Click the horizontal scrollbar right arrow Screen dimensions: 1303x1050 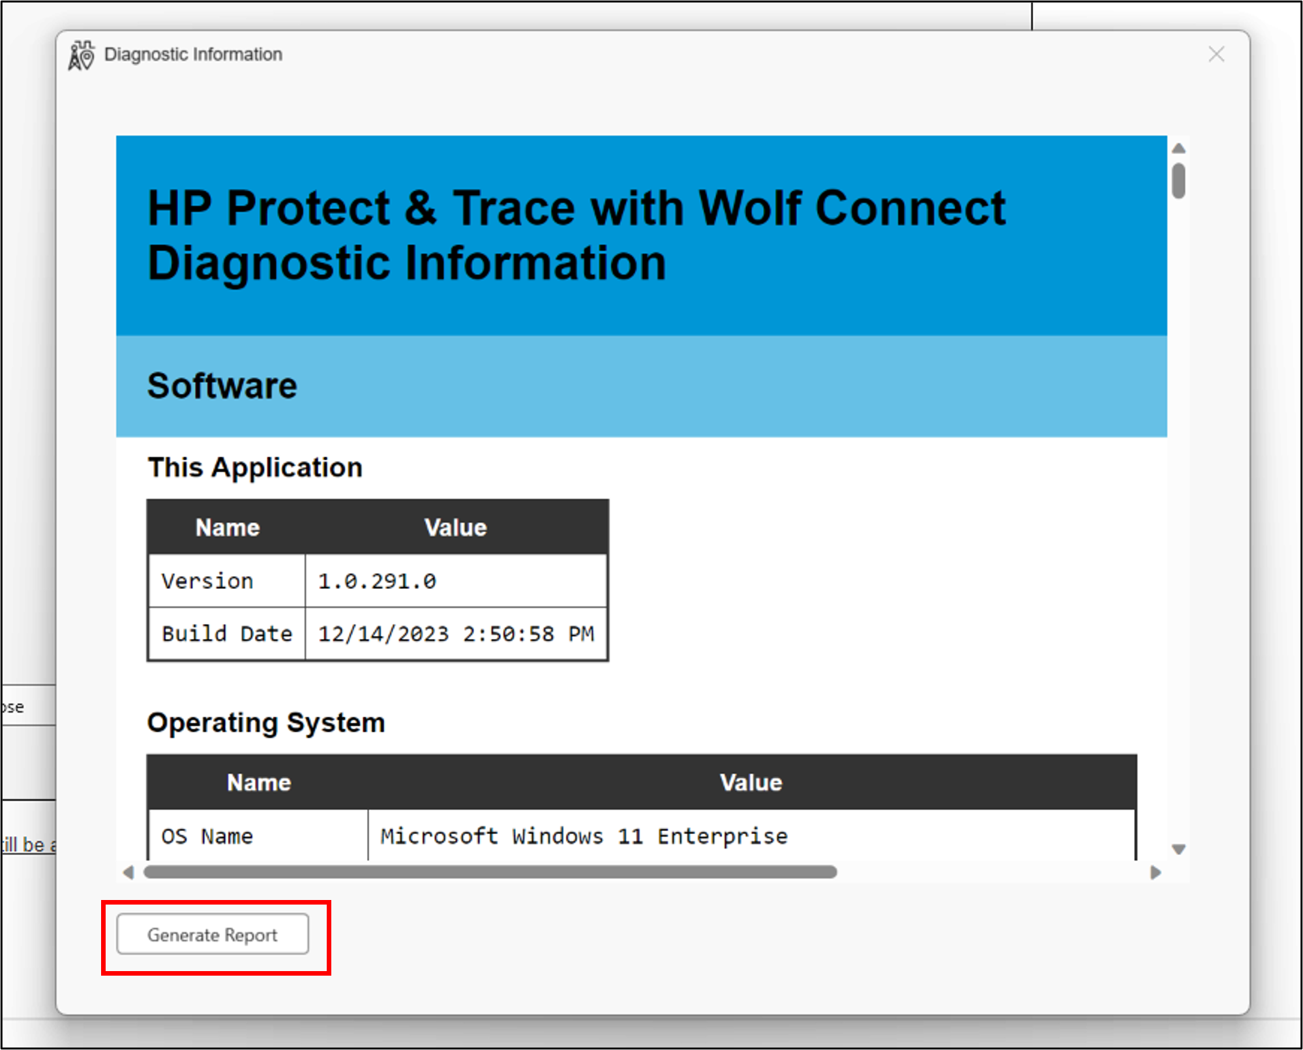tap(1154, 871)
